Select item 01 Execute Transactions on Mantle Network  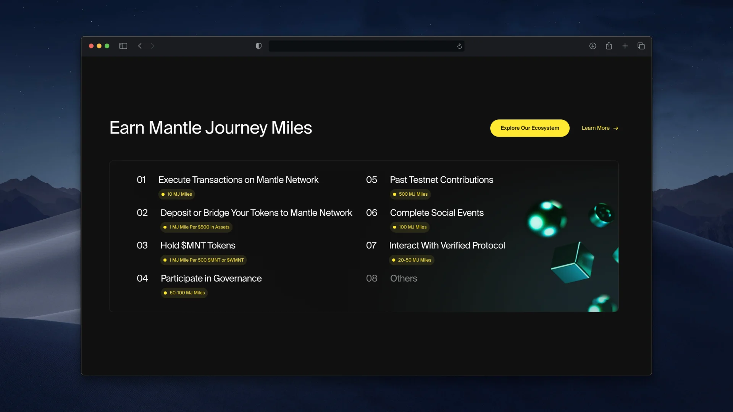tap(239, 180)
